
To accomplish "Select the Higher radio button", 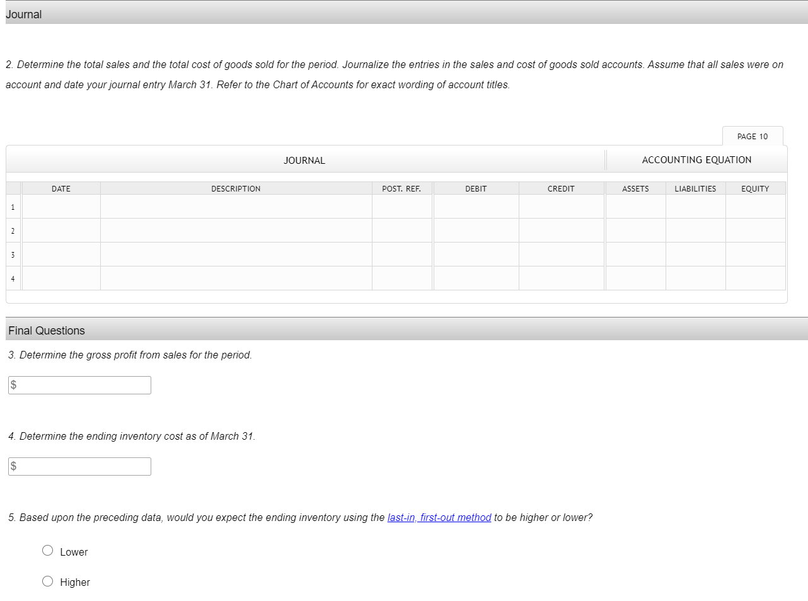I will tap(47, 581).
